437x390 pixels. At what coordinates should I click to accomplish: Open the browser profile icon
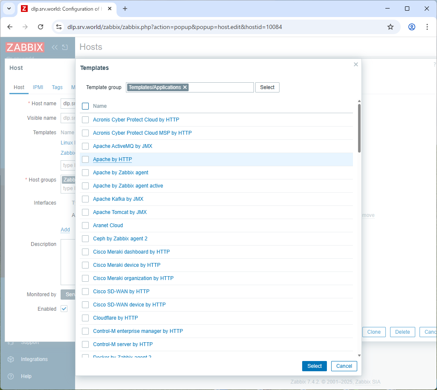(412, 27)
